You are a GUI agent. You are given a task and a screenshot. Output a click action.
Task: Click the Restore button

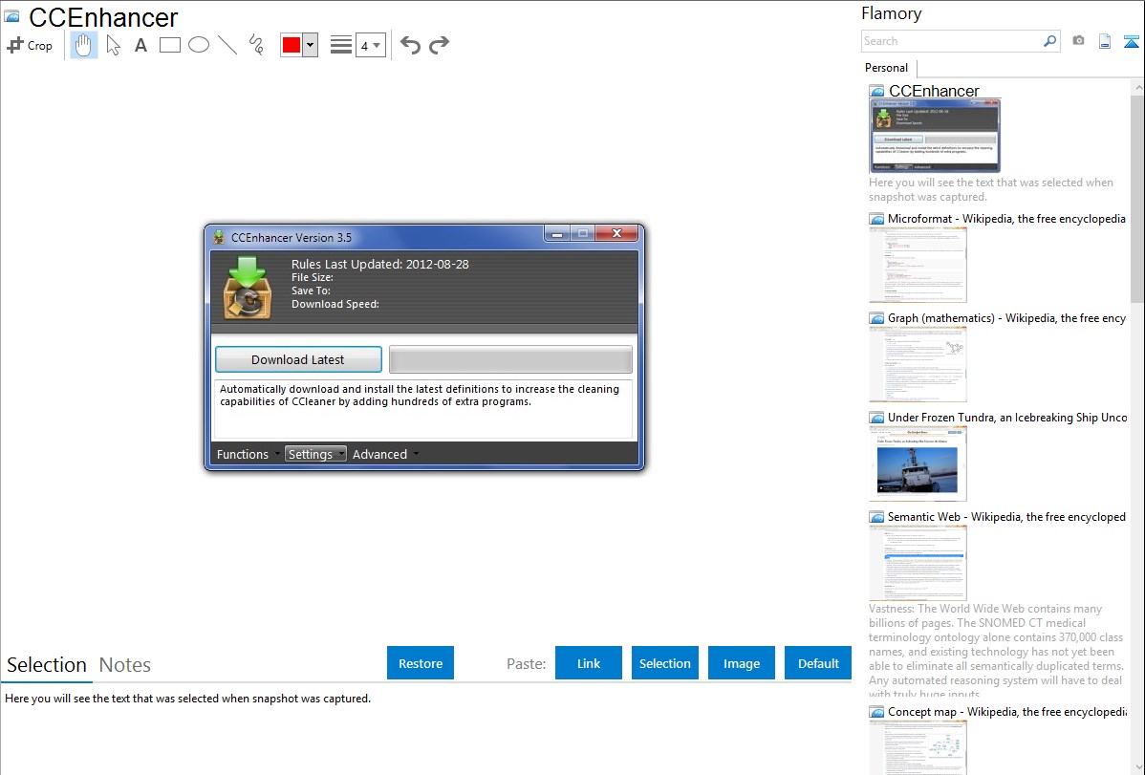(421, 663)
